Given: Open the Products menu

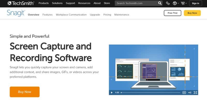Looking at the screenshot, I should 43,3.
